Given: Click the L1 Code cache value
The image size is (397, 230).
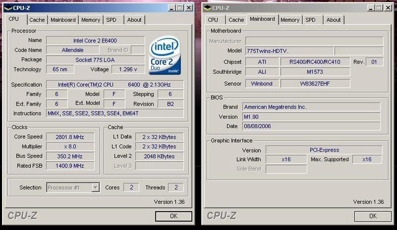Looking at the screenshot, I should click(x=159, y=147).
